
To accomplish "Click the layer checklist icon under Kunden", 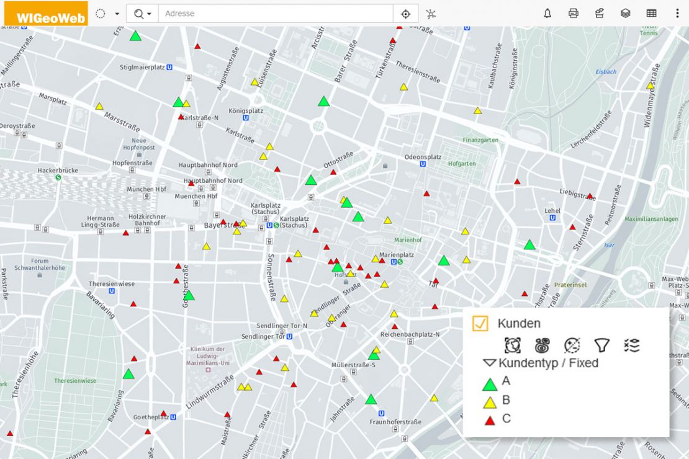I will click(631, 345).
